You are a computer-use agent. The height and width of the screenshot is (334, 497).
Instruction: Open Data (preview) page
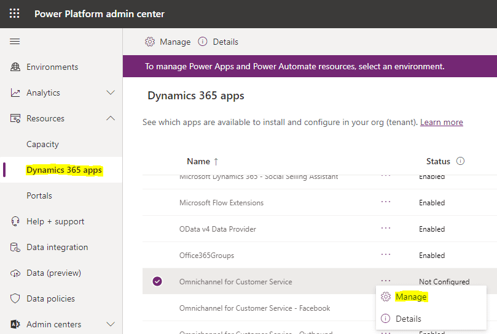coord(54,273)
